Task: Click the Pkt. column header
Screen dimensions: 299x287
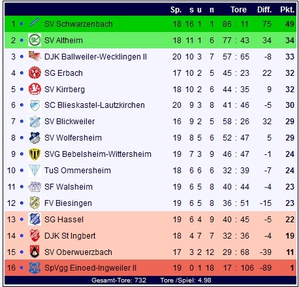Action: click(287, 10)
